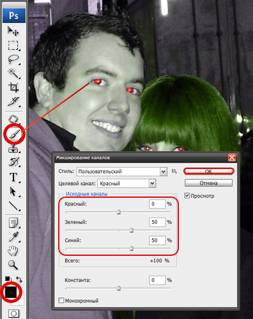Screen dimensions: 253x319
Task: Select the Horizontal Type tool
Action: (x=13, y=177)
